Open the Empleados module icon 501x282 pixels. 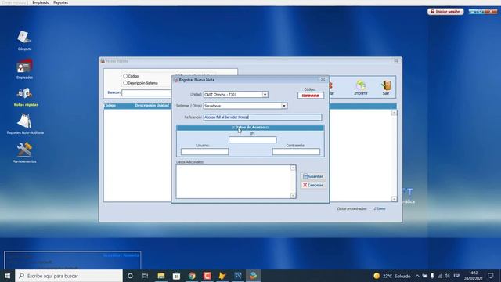[24, 67]
